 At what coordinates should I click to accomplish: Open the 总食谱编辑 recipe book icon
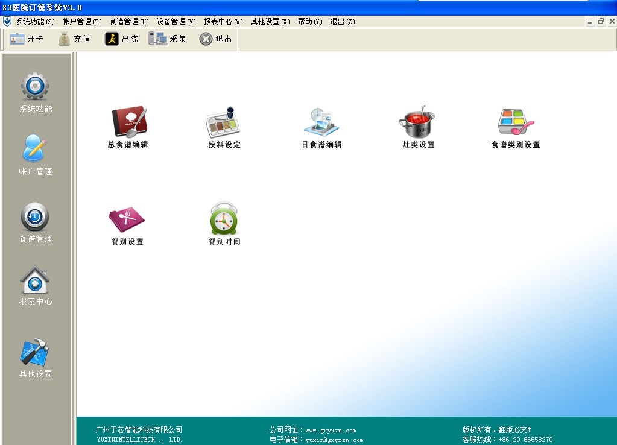pos(128,122)
